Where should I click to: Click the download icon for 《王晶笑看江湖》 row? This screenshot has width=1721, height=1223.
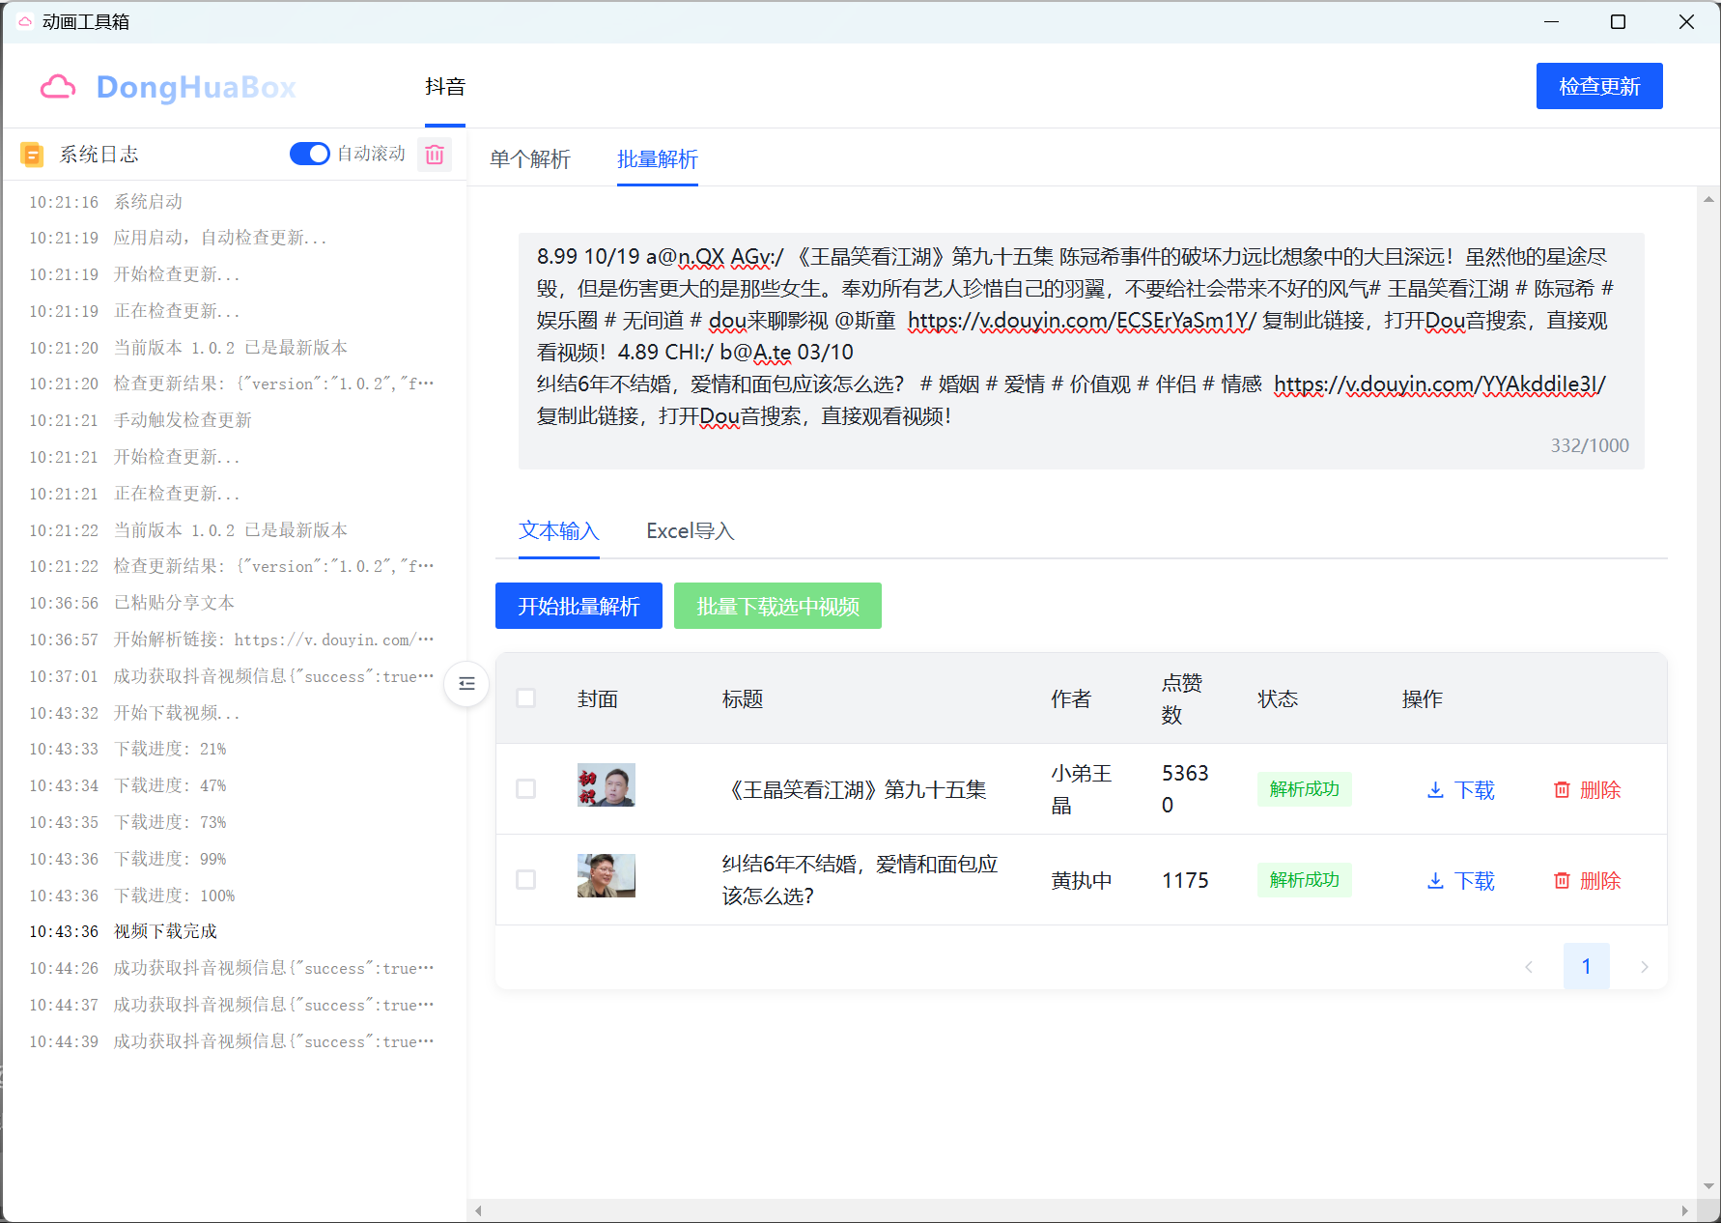tap(1435, 790)
